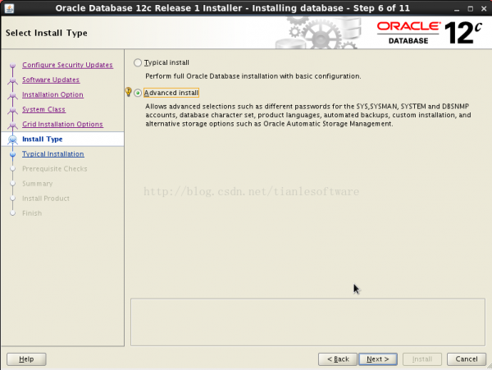Go to the Software Updates step

pyautogui.click(x=51, y=80)
